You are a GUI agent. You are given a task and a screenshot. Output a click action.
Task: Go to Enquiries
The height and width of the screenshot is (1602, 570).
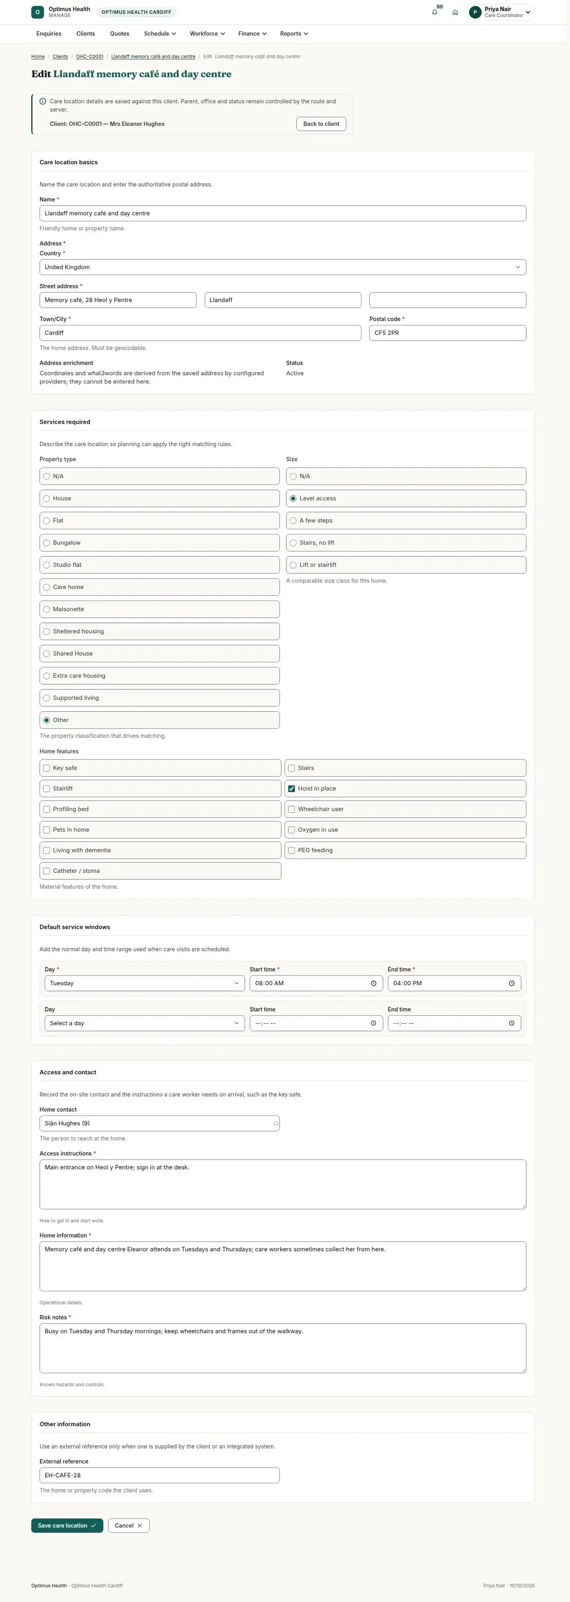(49, 34)
